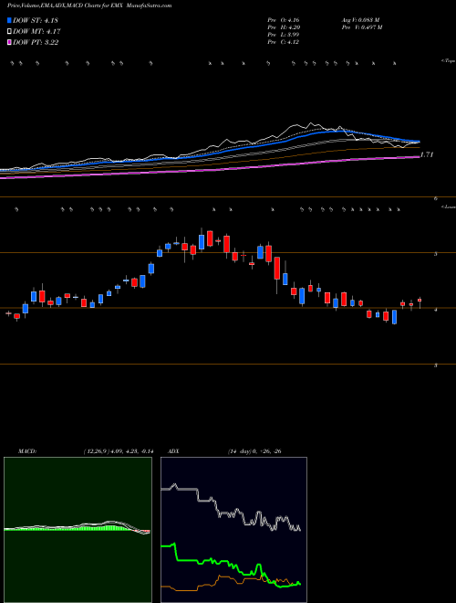
Task: Click the ADX parameters '(14 day) 6, +26, -26'
Action: 254,451
